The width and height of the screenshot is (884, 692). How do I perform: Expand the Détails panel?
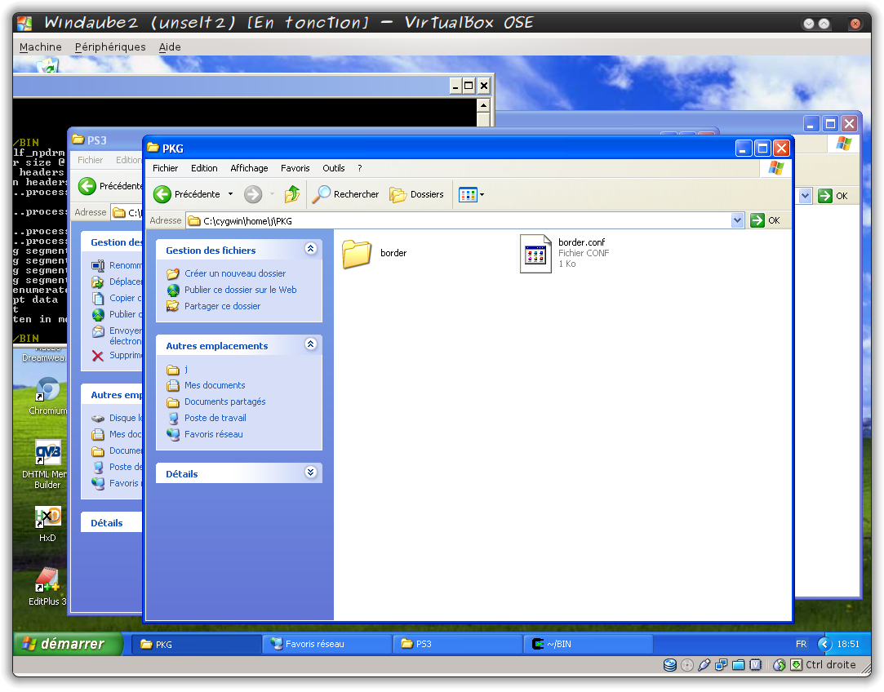(x=310, y=472)
